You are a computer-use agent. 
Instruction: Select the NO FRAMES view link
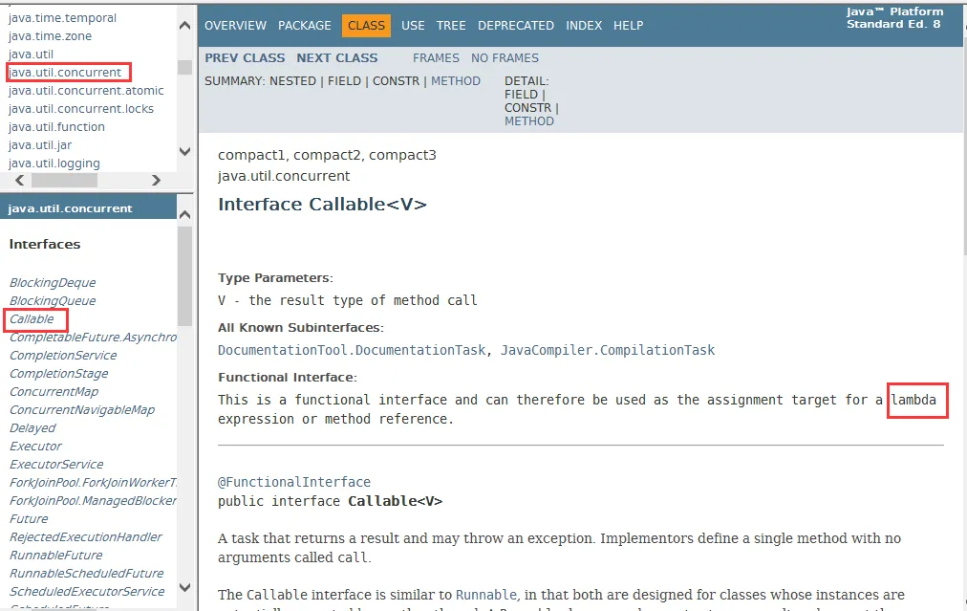click(x=505, y=58)
